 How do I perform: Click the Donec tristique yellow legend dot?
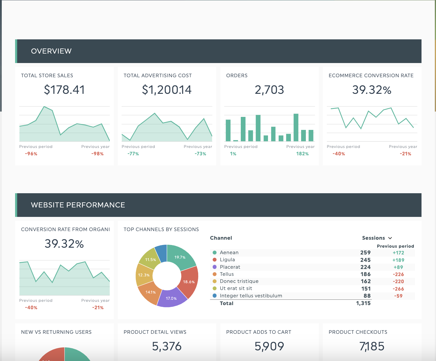(215, 281)
